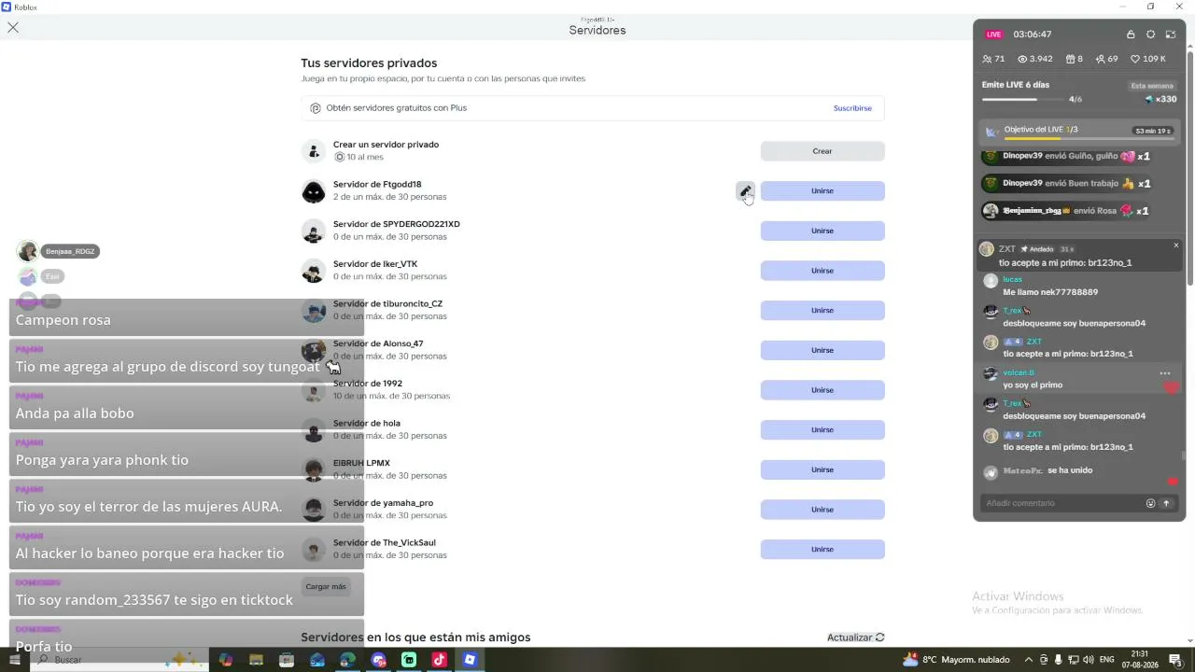Click the SPYDERGOD221XD server avatar
Viewport: 1195px width, 672px height.
click(314, 231)
